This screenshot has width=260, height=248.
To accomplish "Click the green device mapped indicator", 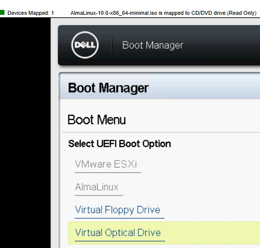I will [2, 12].
